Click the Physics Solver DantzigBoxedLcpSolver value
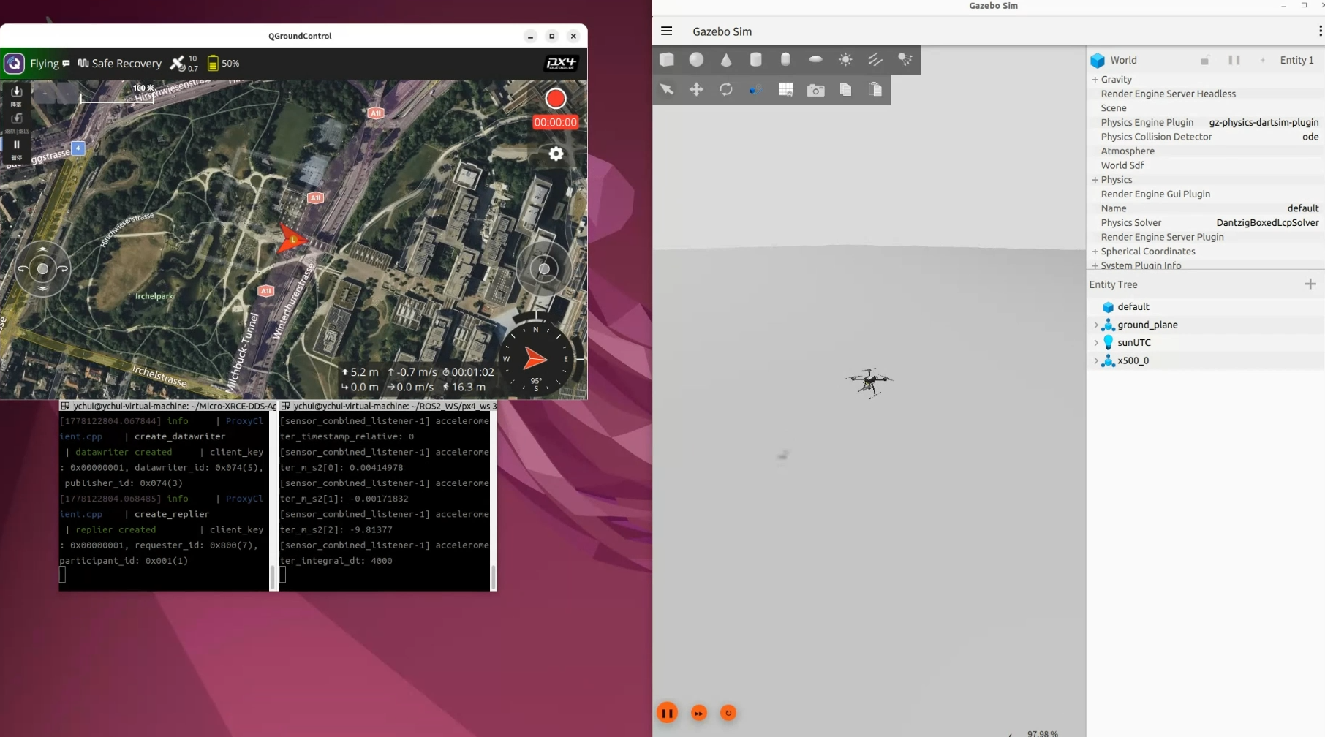 click(x=1267, y=223)
